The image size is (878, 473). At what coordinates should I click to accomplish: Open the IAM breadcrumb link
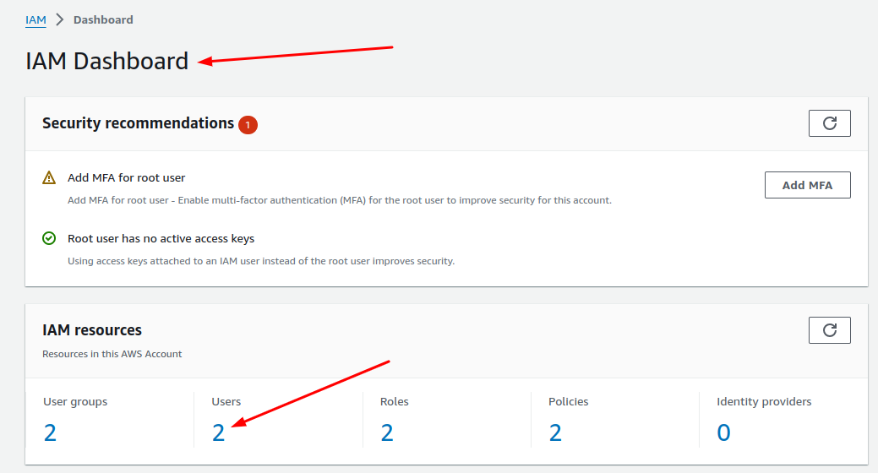(35, 20)
